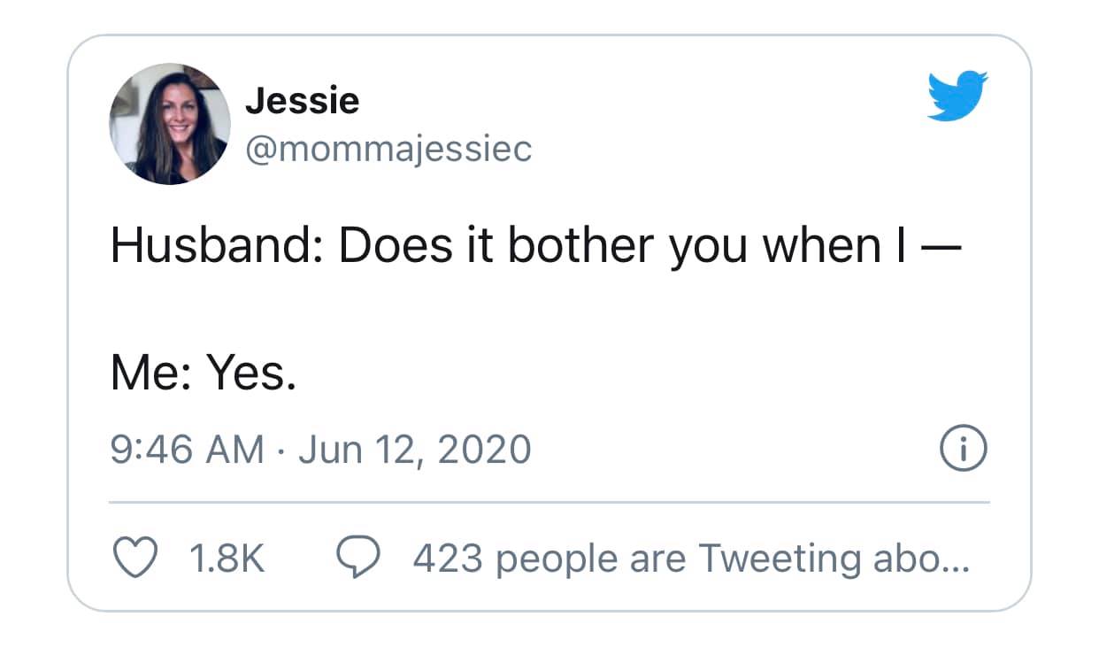Screen dimensions: 1099x655
Task: Click the Twitter bird logo
Action: [957, 95]
